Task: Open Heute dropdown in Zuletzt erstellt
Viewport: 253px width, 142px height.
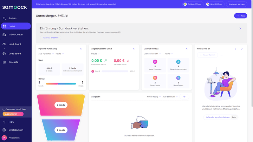Action: click(169, 54)
